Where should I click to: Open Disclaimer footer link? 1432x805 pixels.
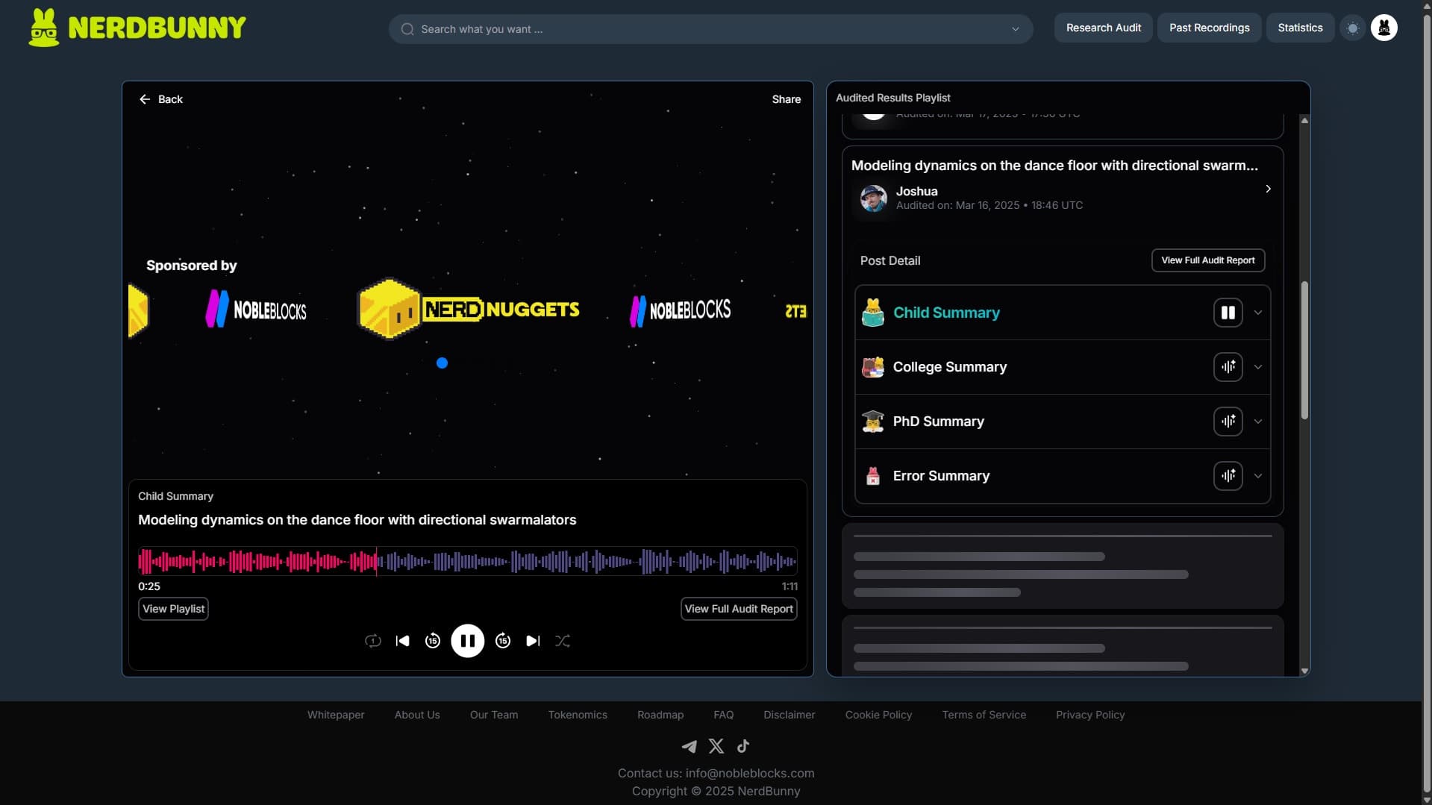tap(789, 715)
